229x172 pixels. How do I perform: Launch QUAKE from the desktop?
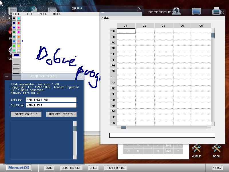pos(196,149)
